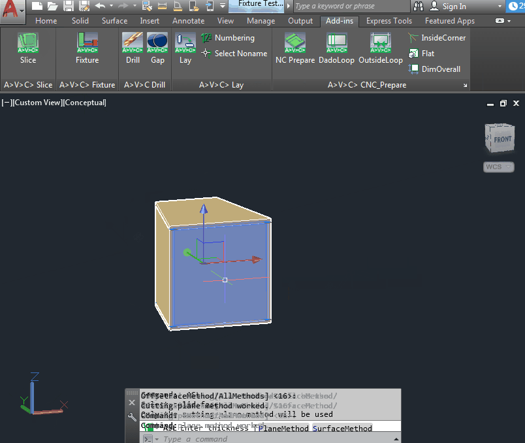This screenshot has width=525, height=443.
Task: Open the Output ribbon tab
Action: coord(300,21)
